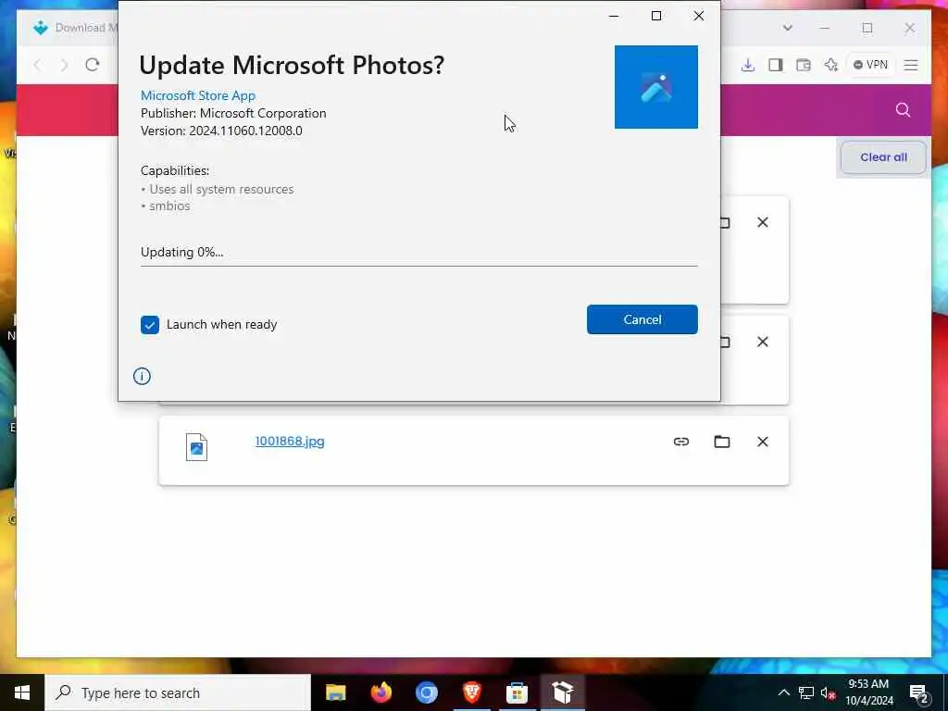
Task: Open browser search magnifier icon
Action: (903, 109)
